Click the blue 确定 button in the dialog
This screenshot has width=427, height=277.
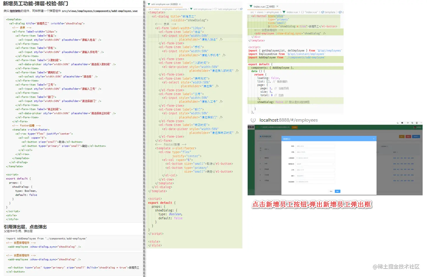coord(337,191)
